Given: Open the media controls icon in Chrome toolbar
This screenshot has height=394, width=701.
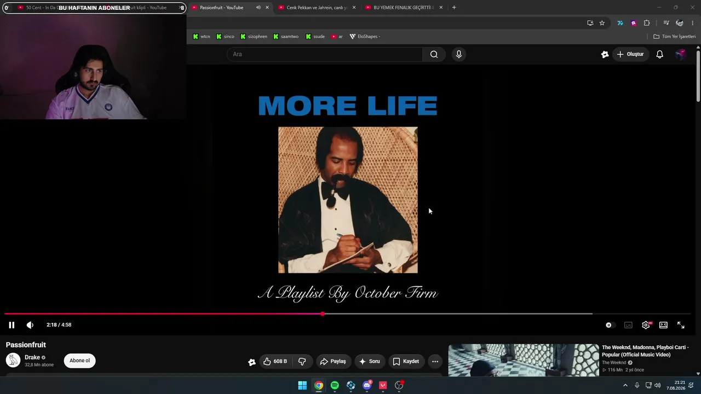Looking at the screenshot, I should (666, 23).
